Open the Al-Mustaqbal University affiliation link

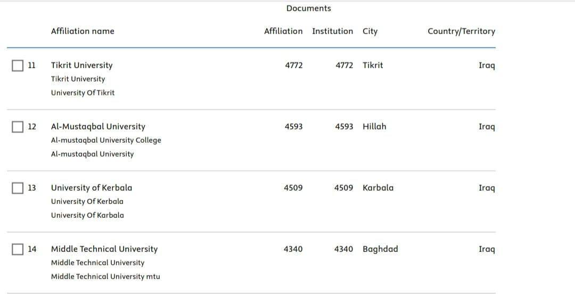[x=98, y=127]
